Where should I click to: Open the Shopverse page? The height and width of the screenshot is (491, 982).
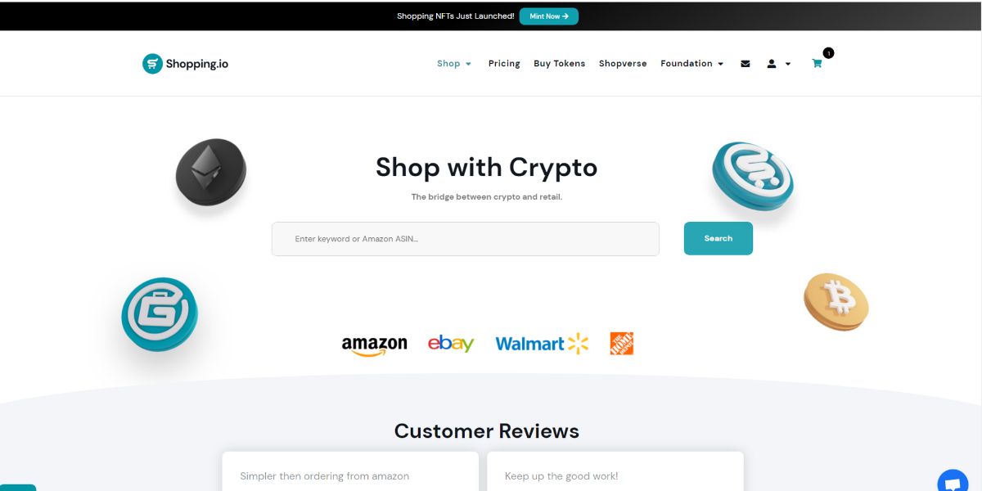click(x=623, y=63)
